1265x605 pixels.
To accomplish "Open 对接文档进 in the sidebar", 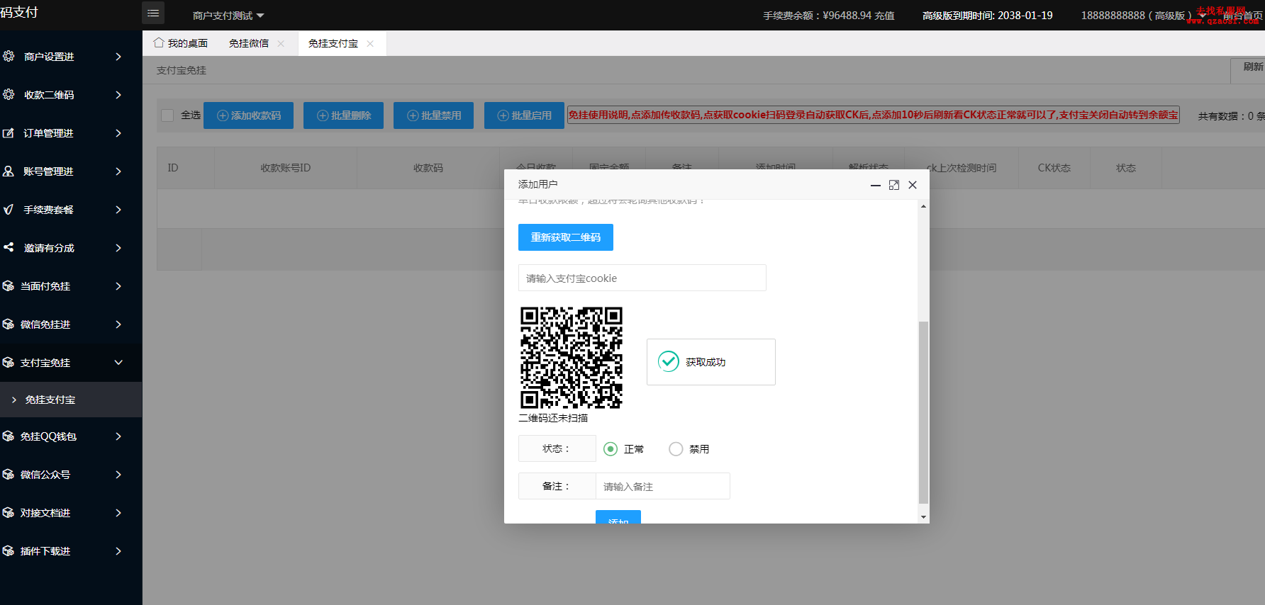I will coord(71,512).
